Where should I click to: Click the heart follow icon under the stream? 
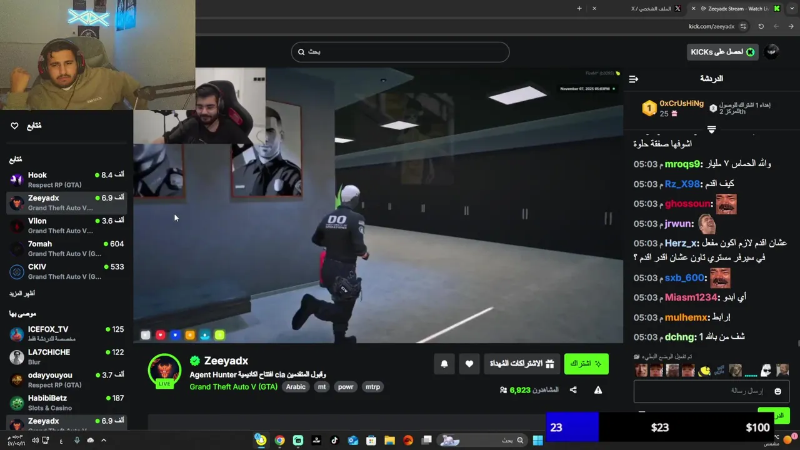coord(469,364)
